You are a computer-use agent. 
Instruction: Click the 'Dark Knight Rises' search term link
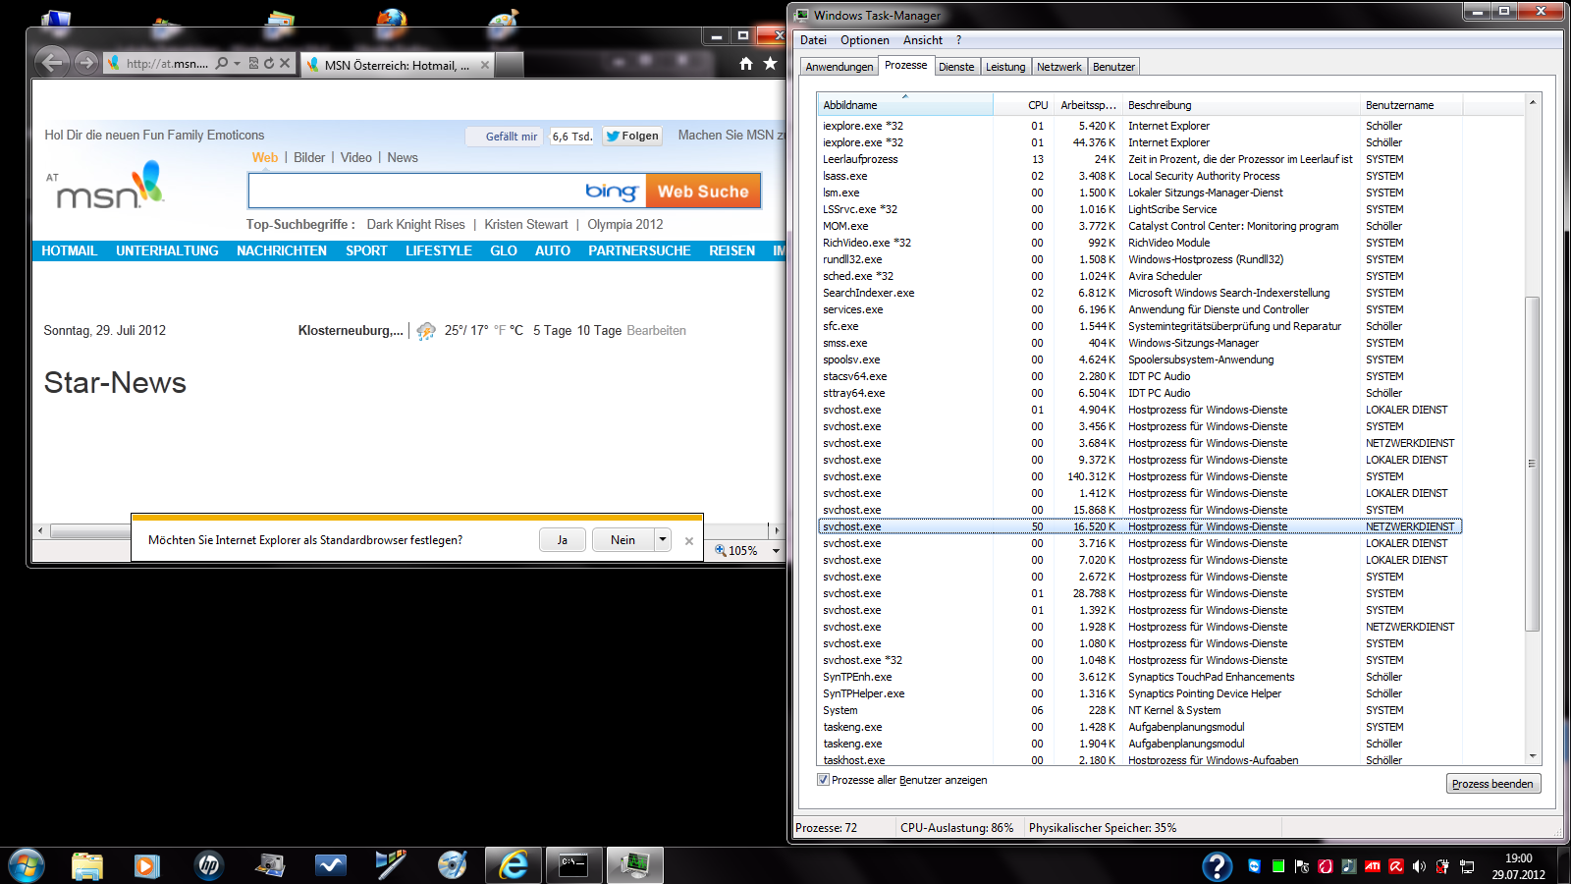click(x=416, y=225)
